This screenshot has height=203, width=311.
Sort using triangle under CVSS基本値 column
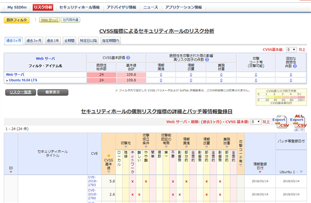click(109, 172)
